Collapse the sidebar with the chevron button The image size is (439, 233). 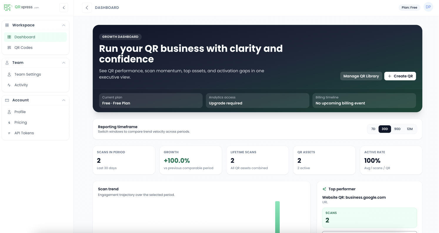pyautogui.click(x=64, y=8)
